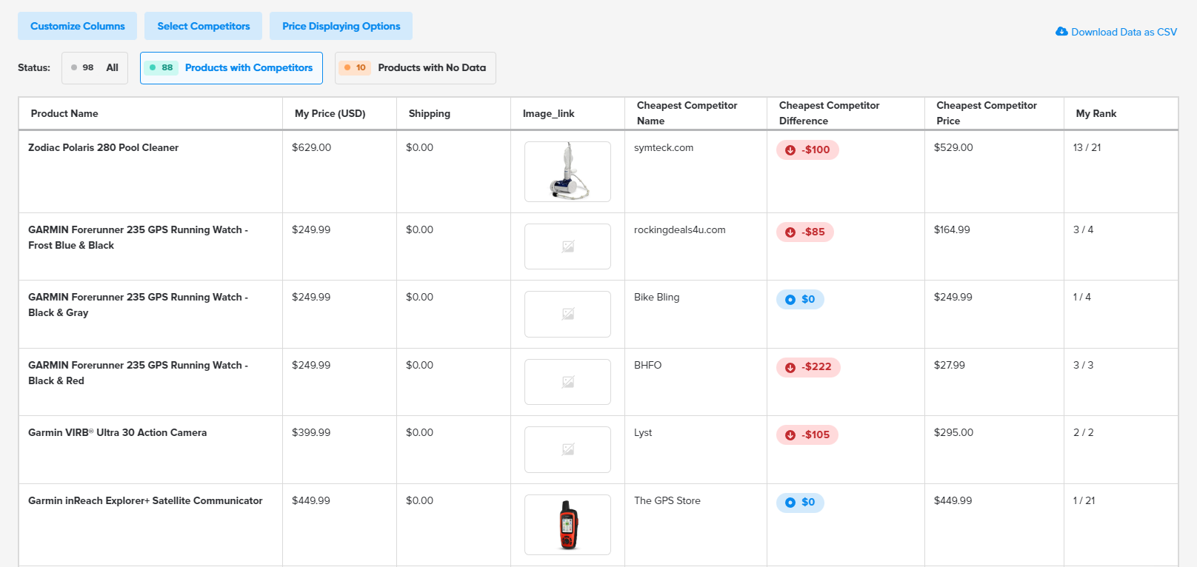Click the Product Name column header
The height and width of the screenshot is (567, 1197).
[64, 113]
